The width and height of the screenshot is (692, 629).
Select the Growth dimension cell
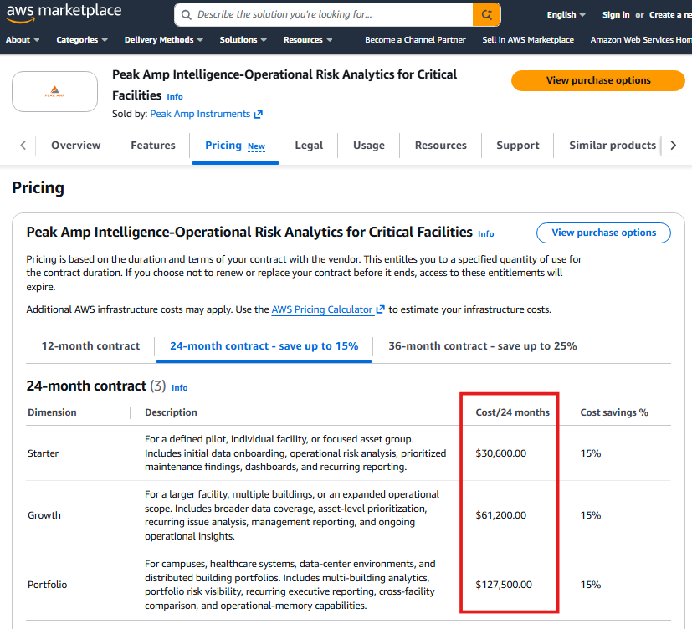44,515
